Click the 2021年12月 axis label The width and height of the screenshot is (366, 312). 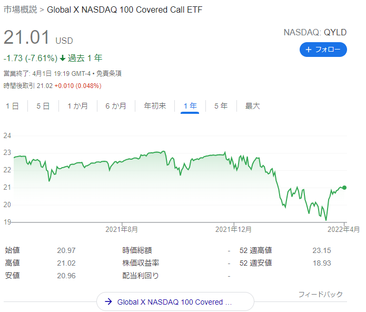tap(233, 229)
